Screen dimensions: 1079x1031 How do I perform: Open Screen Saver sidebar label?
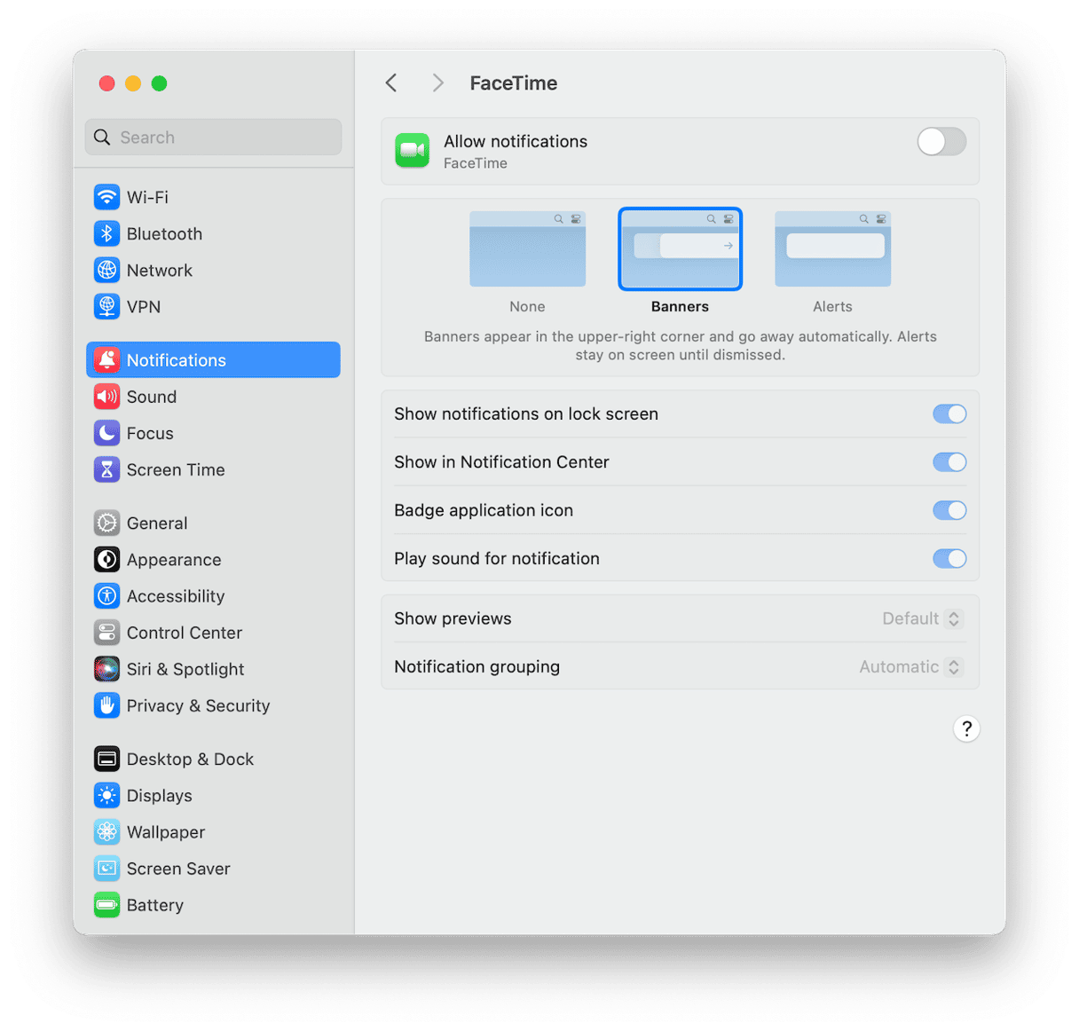pos(178,869)
